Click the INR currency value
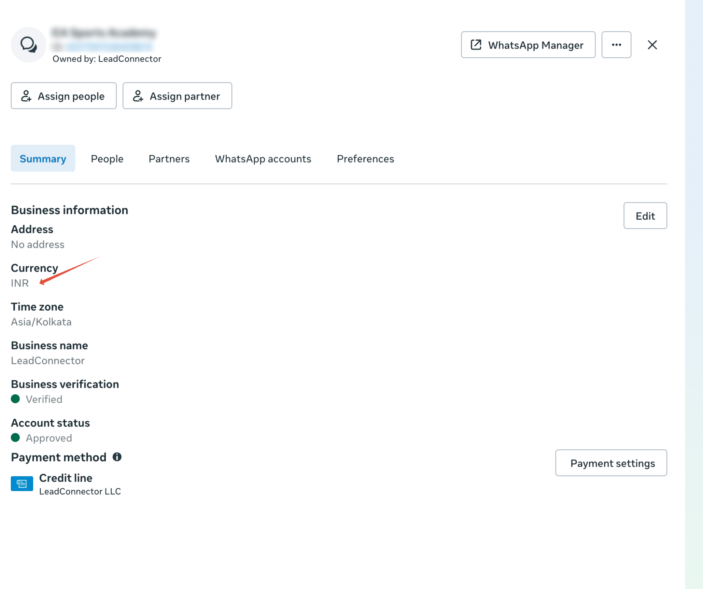This screenshot has height=589, width=703. coord(20,283)
